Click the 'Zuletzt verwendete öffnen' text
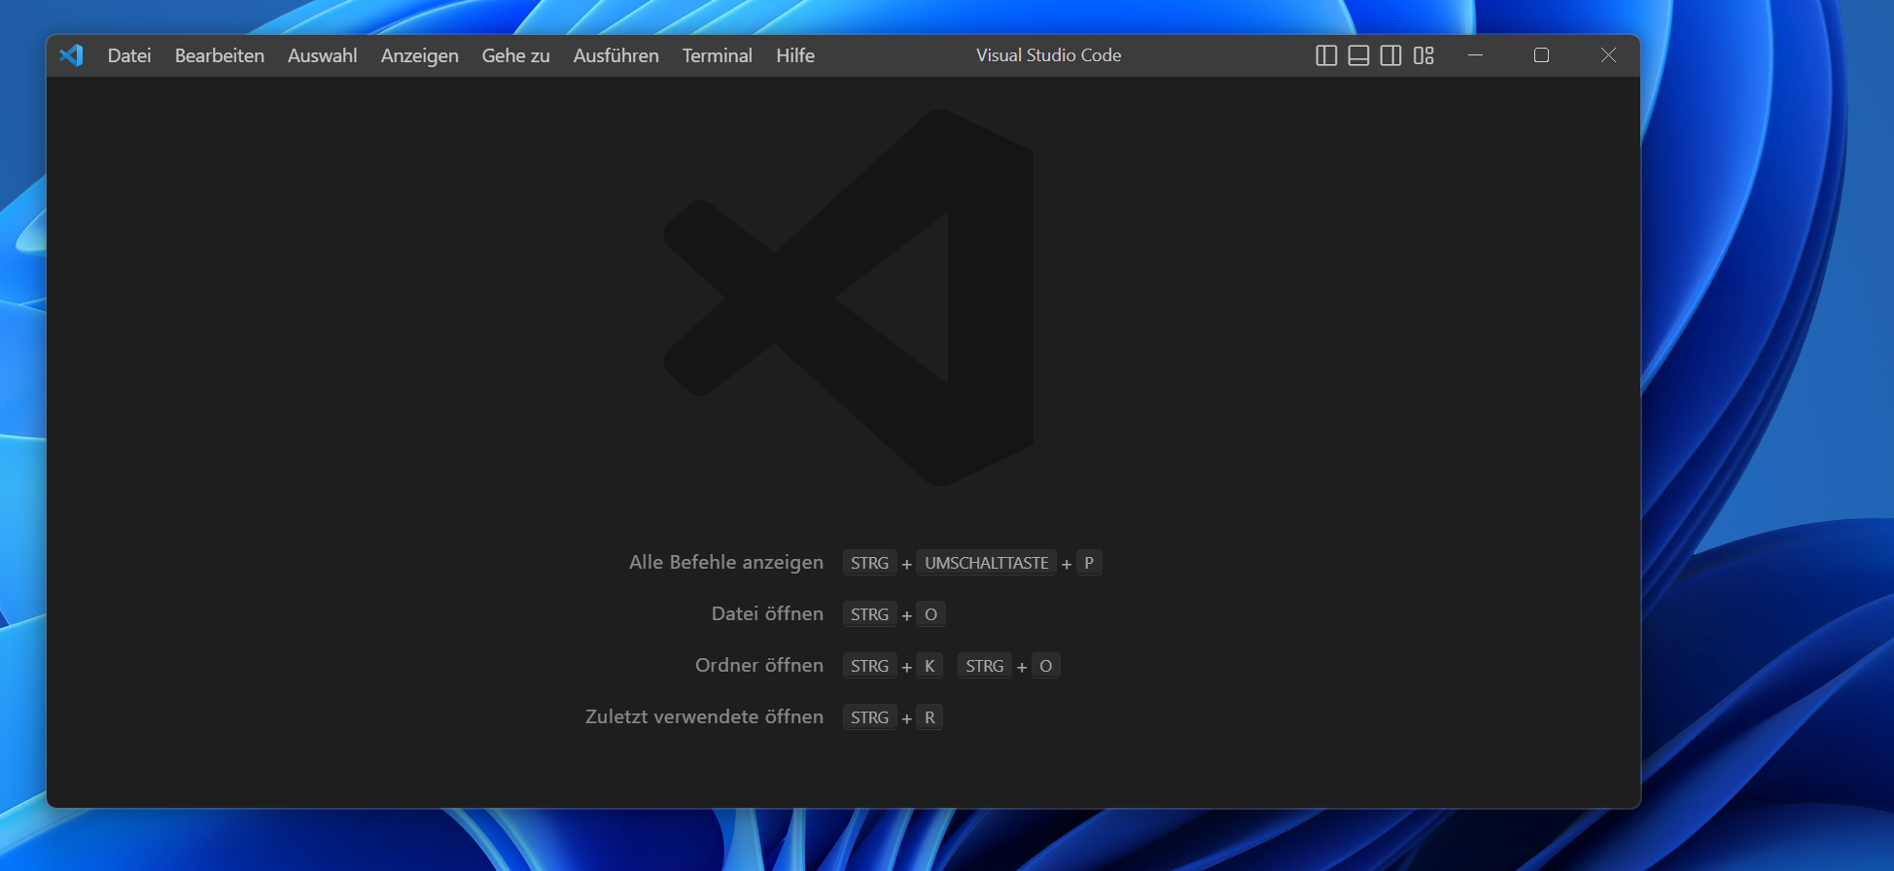The height and width of the screenshot is (871, 1894). click(x=704, y=716)
